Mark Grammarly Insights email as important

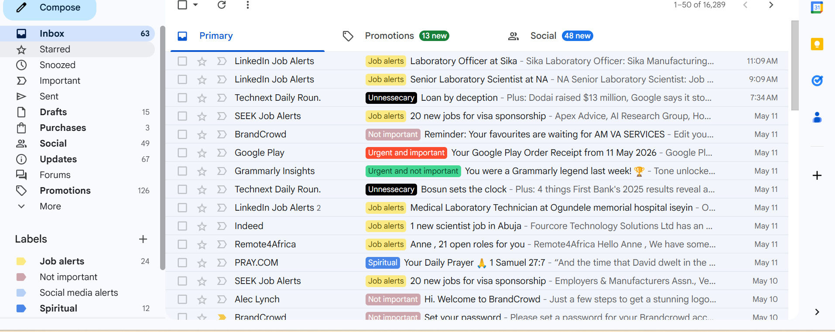coord(222,171)
